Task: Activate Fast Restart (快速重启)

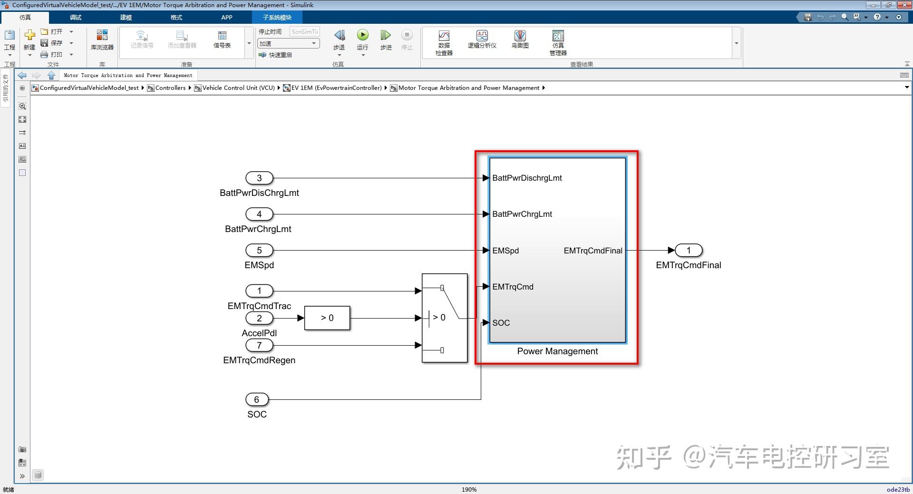Action: [281, 54]
